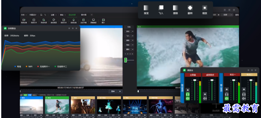Select the 擦除 wipe transition icon
261x118 pixels.
point(175,8)
